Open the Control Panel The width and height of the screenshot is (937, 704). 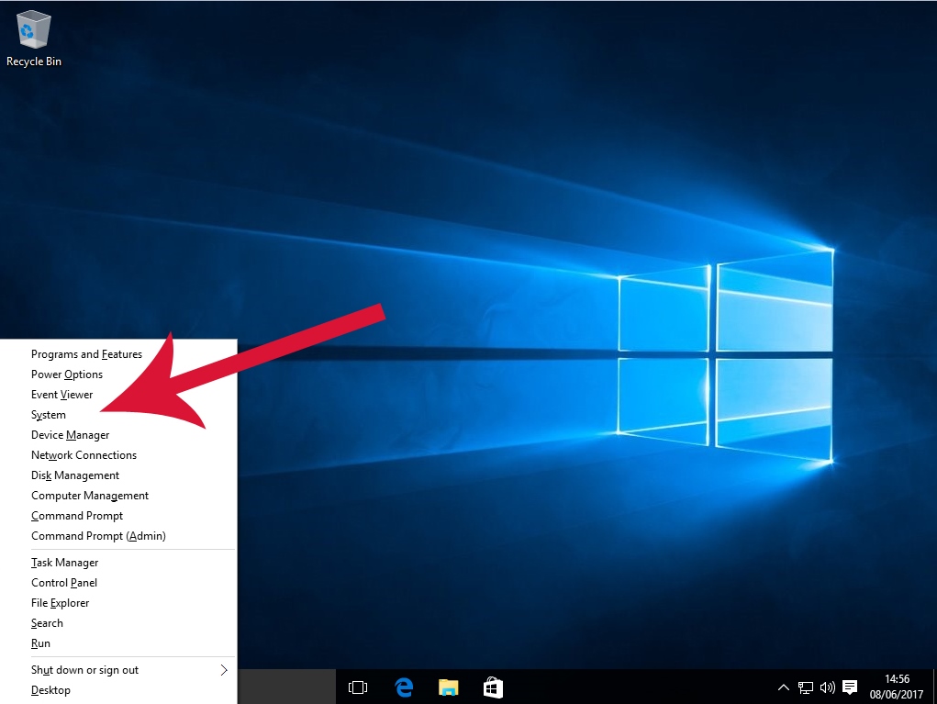[x=64, y=582]
